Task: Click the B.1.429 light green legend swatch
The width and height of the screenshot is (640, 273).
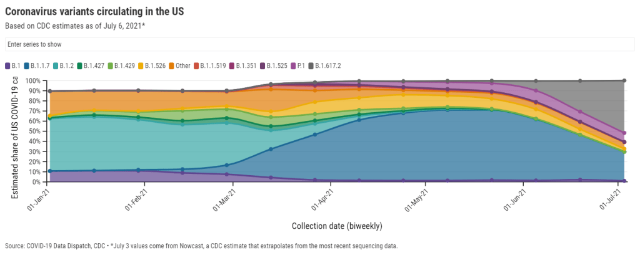Action: point(118,65)
